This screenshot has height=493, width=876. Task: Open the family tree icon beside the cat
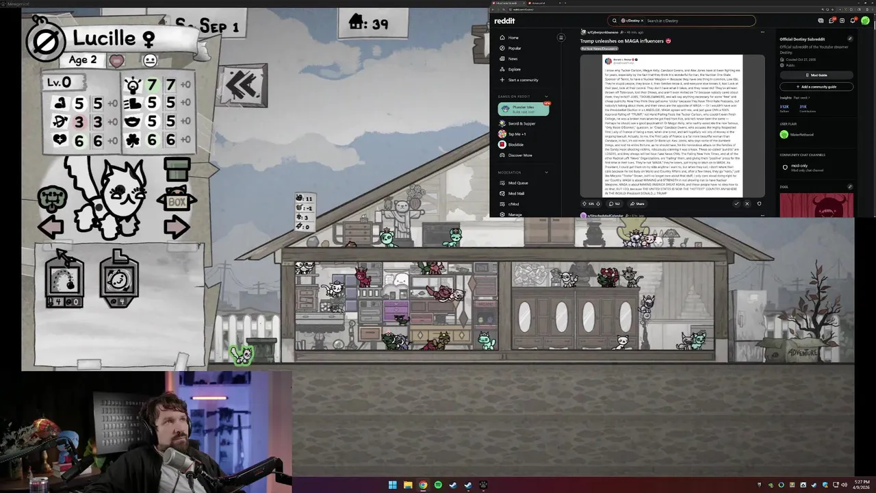coord(52,199)
